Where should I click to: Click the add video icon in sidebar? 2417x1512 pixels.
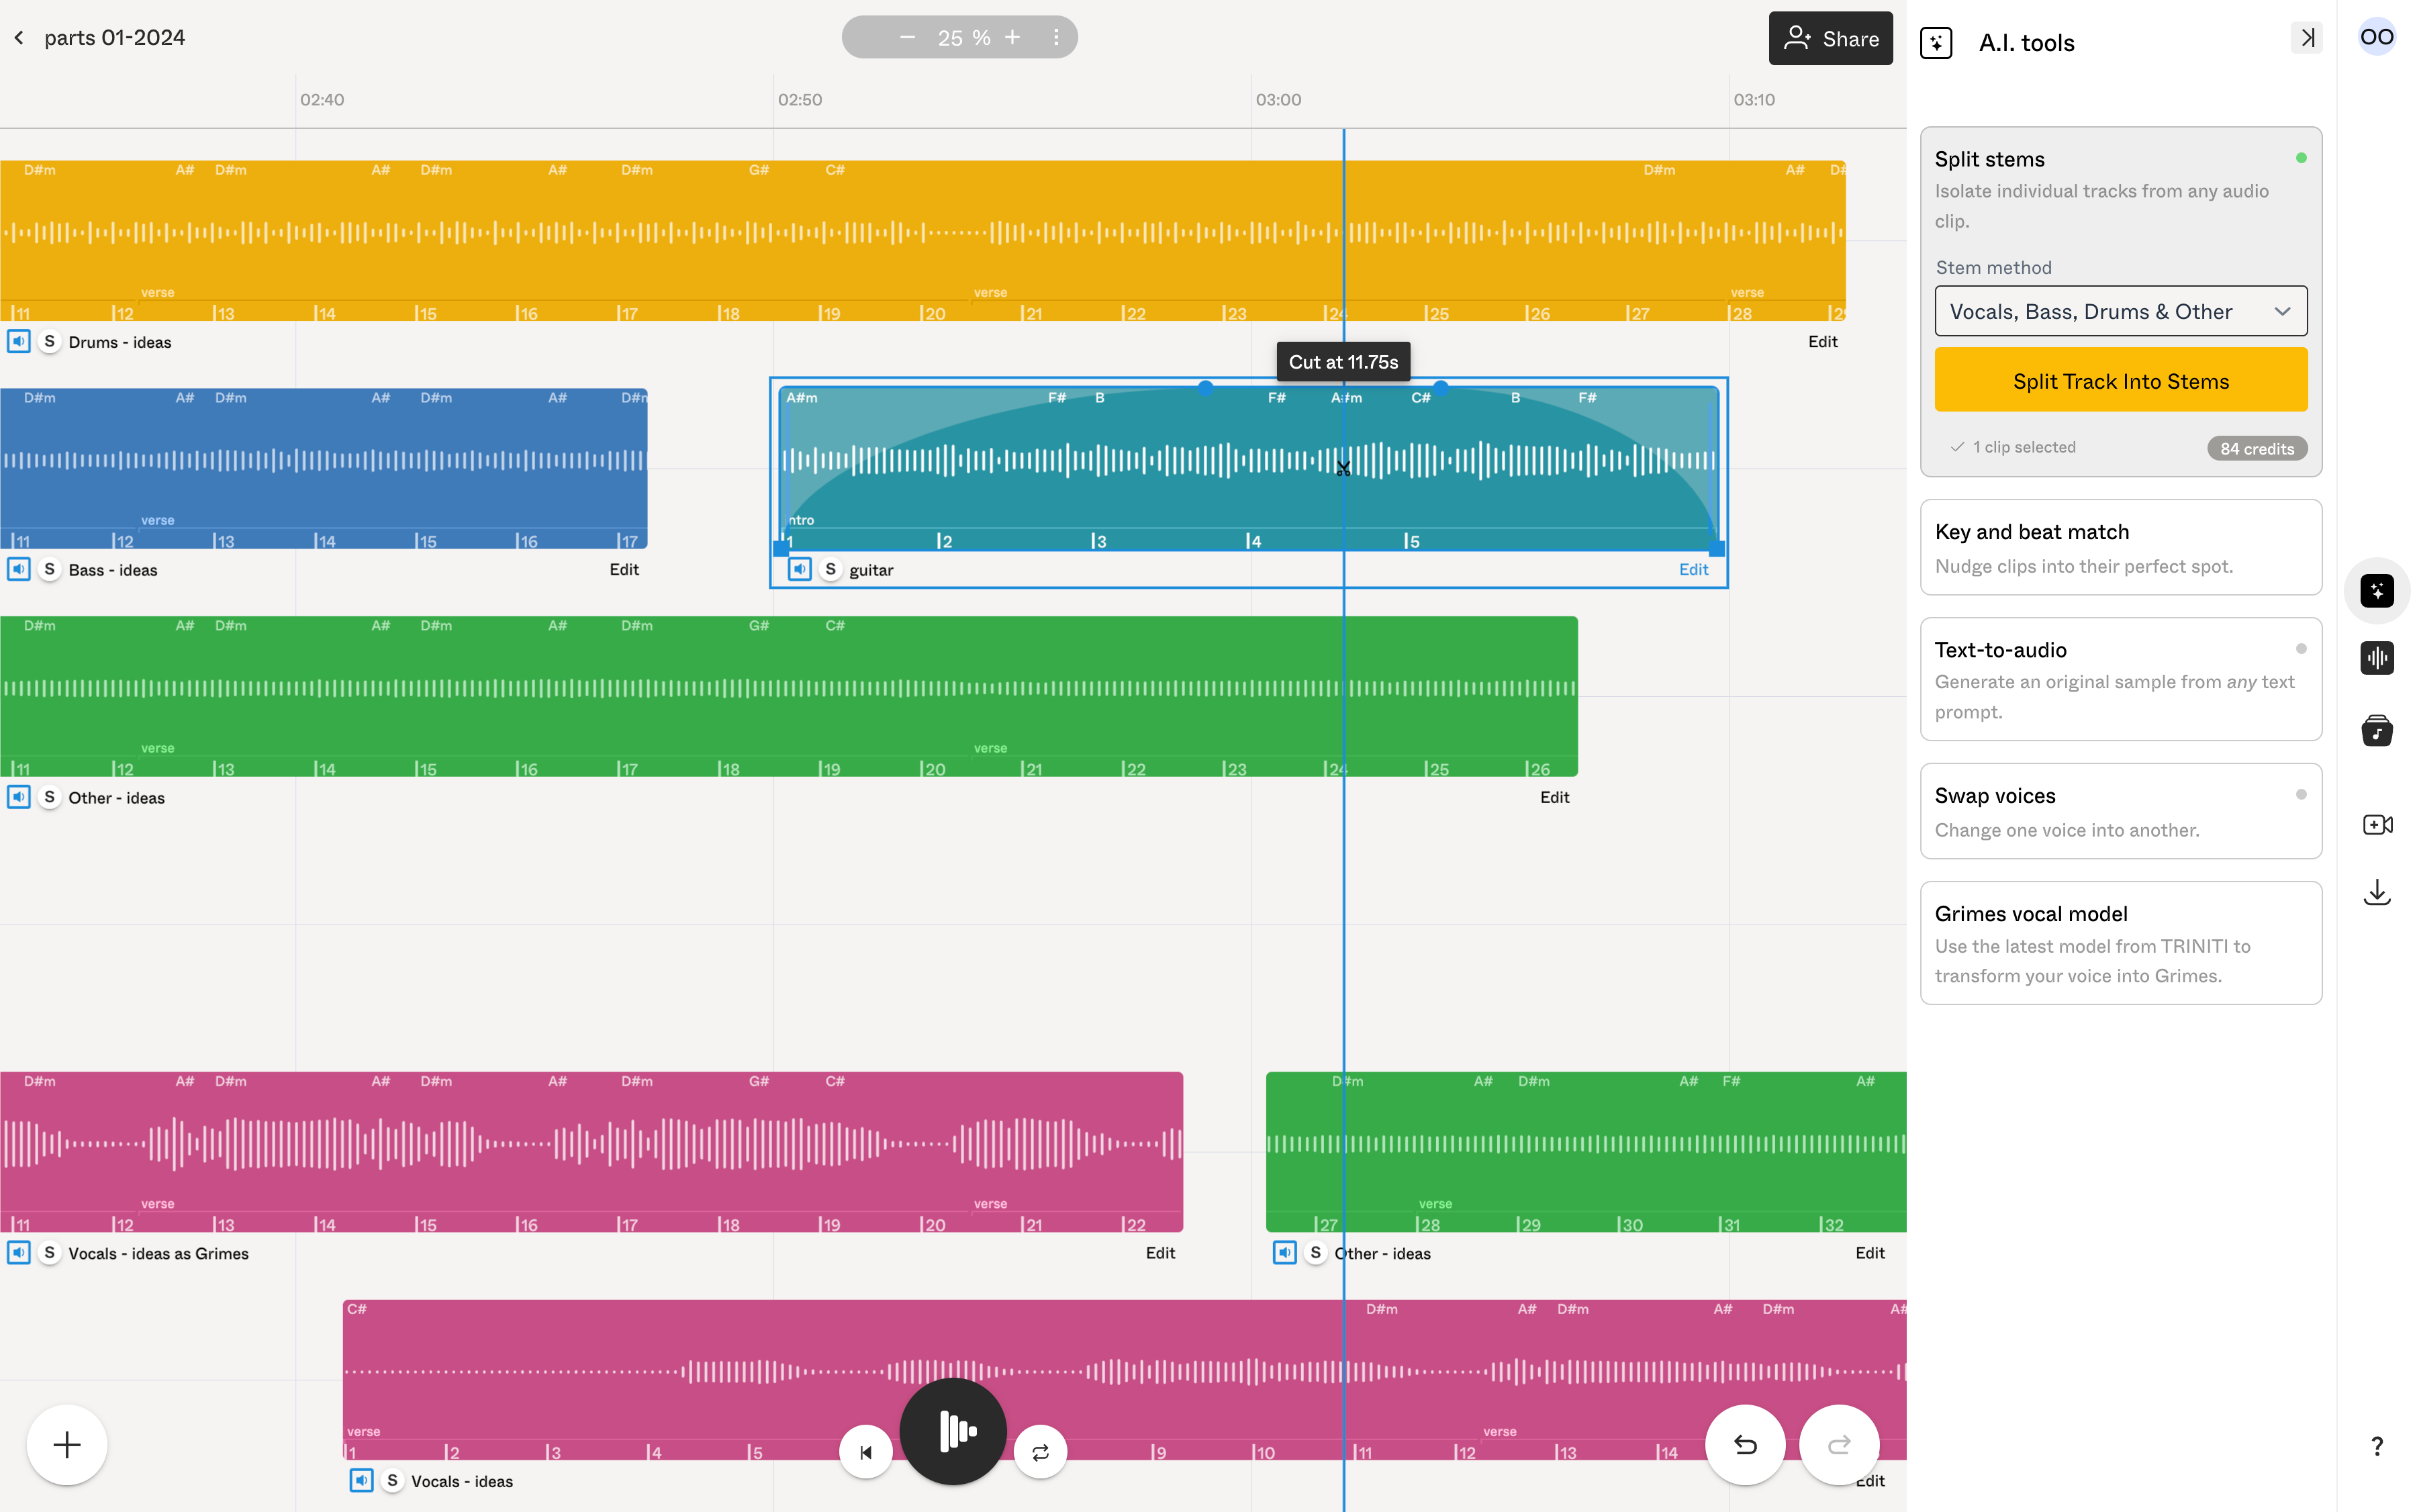pyautogui.click(x=2376, y=824)
